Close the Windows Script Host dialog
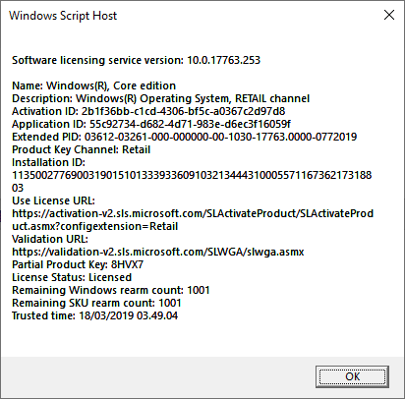 389,15
